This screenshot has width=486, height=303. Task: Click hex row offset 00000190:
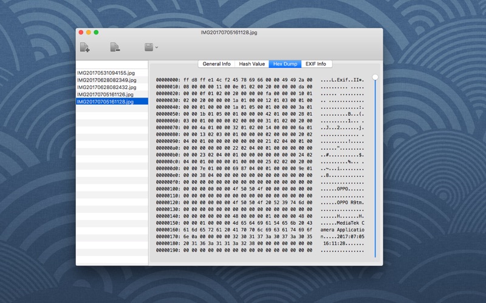pyautogui.click(x=168, y=250)
